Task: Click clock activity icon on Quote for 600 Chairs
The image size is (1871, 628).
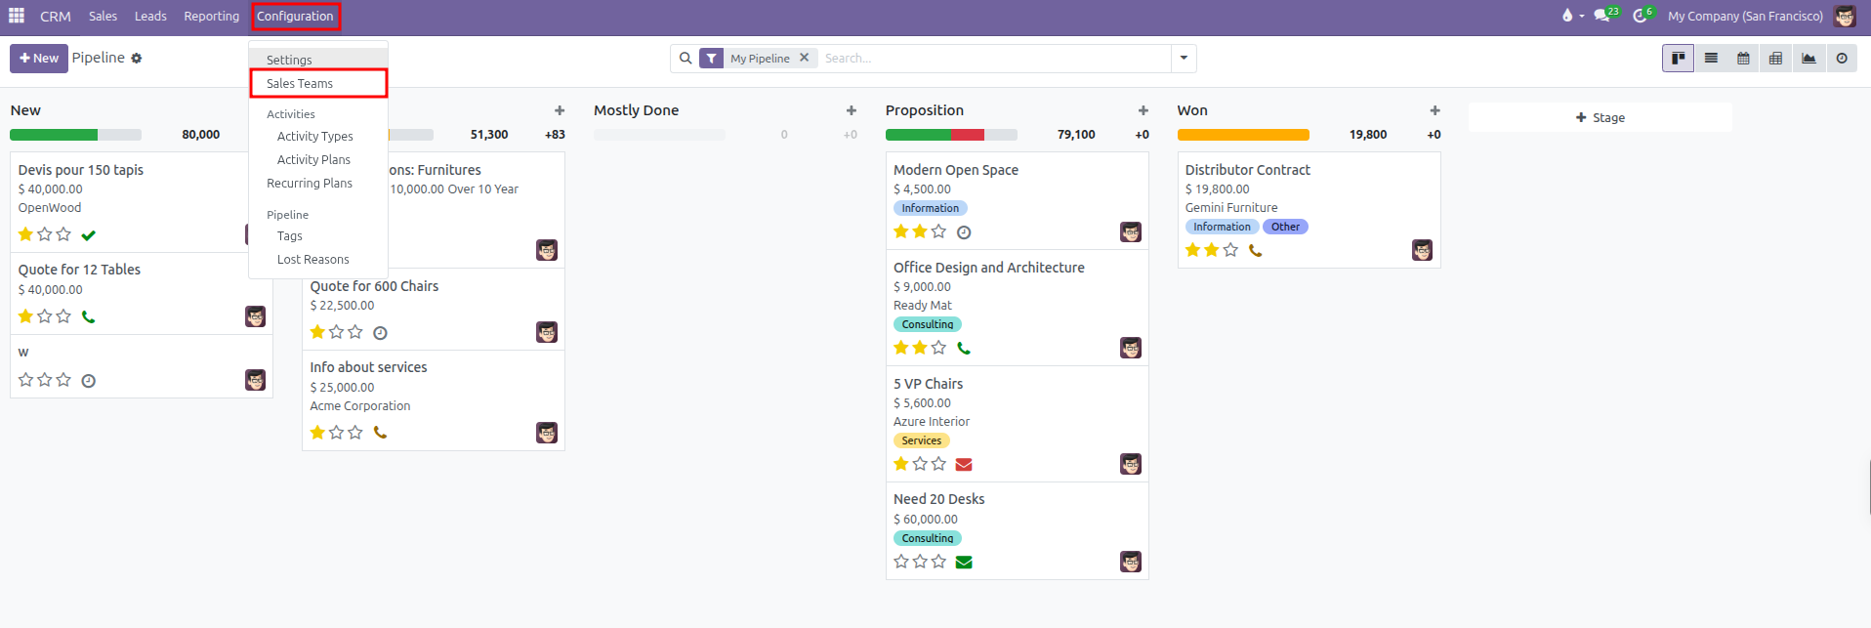Action: 380,333
